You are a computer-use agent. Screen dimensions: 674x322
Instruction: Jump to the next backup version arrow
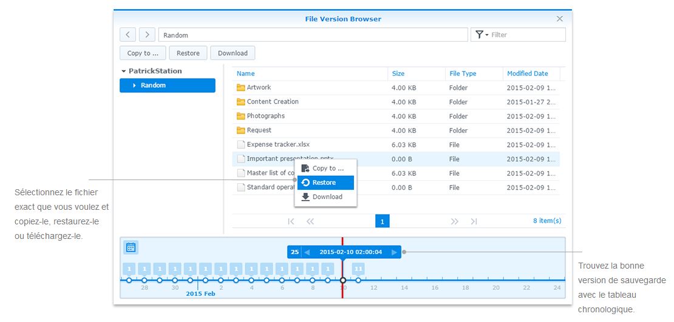coord(394,252)
